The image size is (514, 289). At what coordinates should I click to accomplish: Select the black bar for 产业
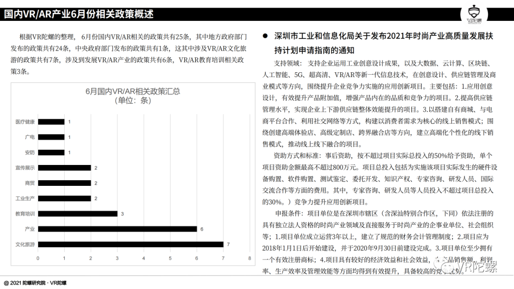pyautogui.click(x=118, y=229)
